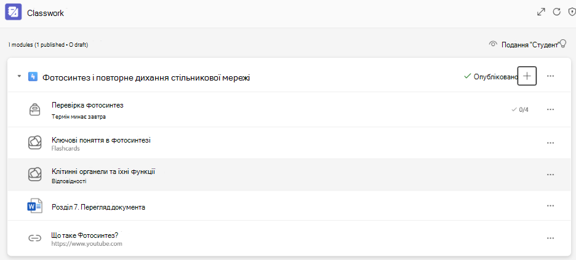Click the lightbulb tips icon
This screenshot has height=260, width=576.
tap(562, 44)
